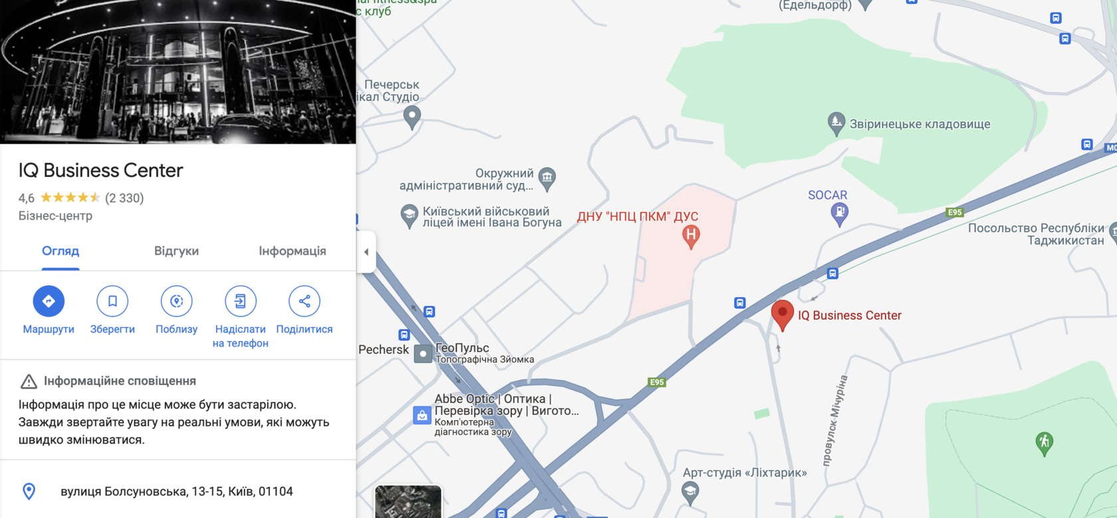This screenshot has width=1117, height=518.
Task: Select the SOCAR gas station marker
Action: coord(840,213)
